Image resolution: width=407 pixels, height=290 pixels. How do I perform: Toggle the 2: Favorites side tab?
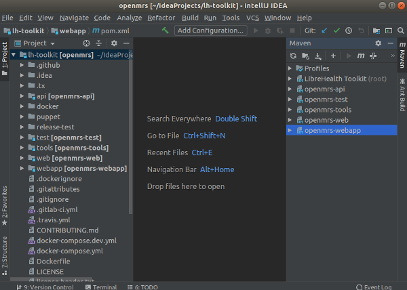point(5,206)
